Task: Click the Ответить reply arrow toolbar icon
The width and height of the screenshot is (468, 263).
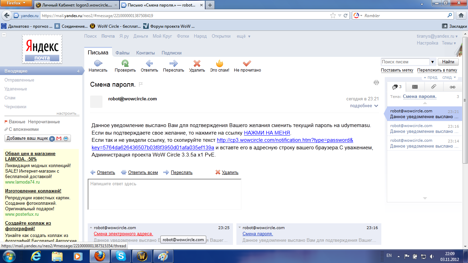Action: pos(149,63)
